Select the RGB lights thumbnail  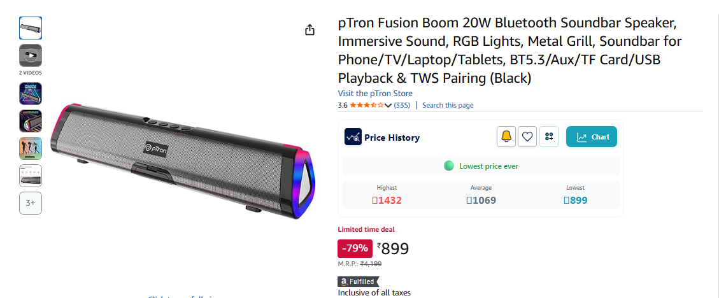31,121
